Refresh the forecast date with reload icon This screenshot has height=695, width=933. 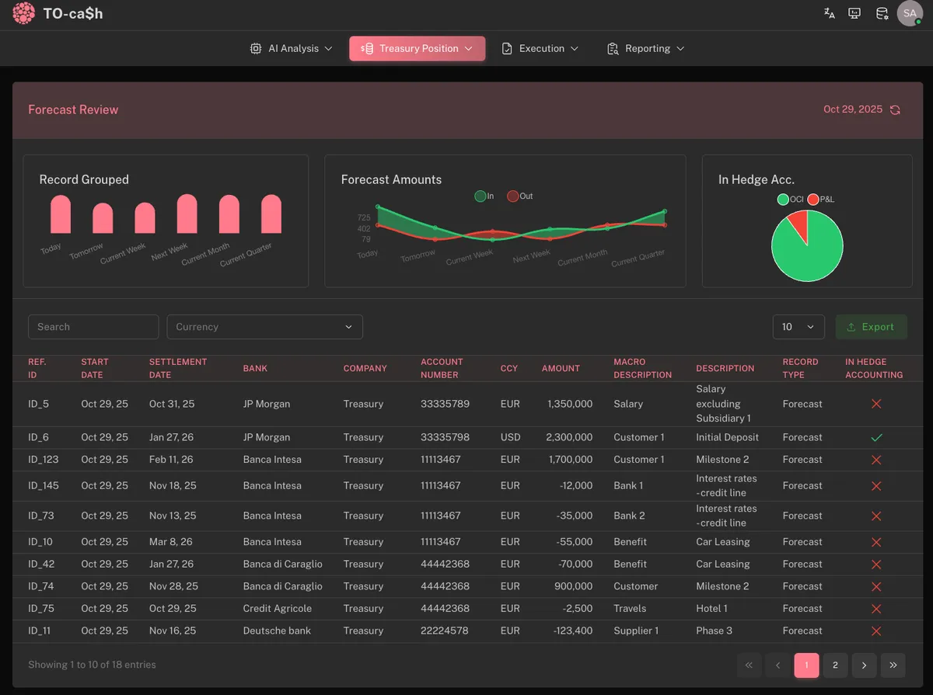(895, 110)
